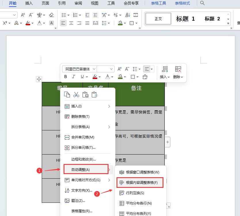Click the clear formatting eraser icon
Viewport: 240px width, 216px height.
click(x=52, y=15)
